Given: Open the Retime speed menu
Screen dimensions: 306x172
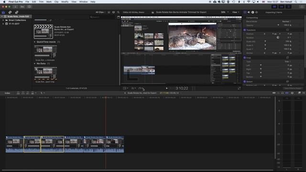Looking at the screenshot, I should click(x=141, y=88).
